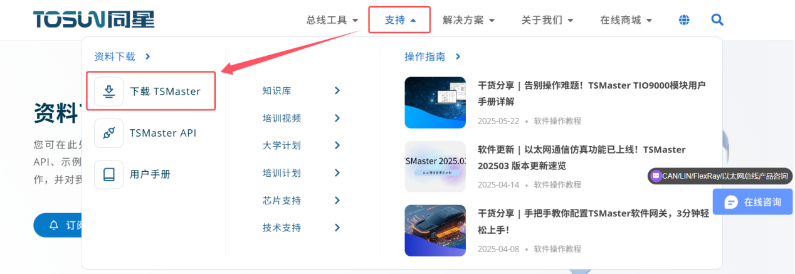Click the 2025-04-08 date text
The width and height of the screenshot is (795, 274).
498,249
